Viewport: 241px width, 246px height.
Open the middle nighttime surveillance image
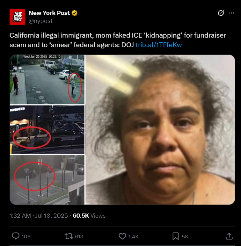[47, 130]
